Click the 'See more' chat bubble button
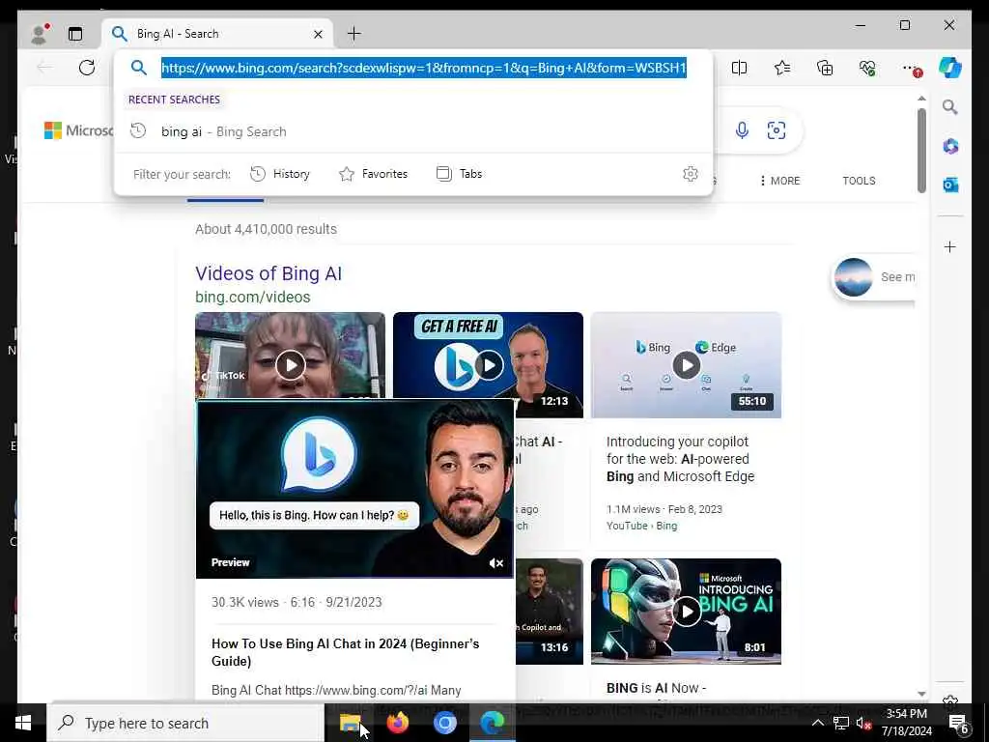The height and width of the screenshot is (742, 989). click(x=873, y=277)
